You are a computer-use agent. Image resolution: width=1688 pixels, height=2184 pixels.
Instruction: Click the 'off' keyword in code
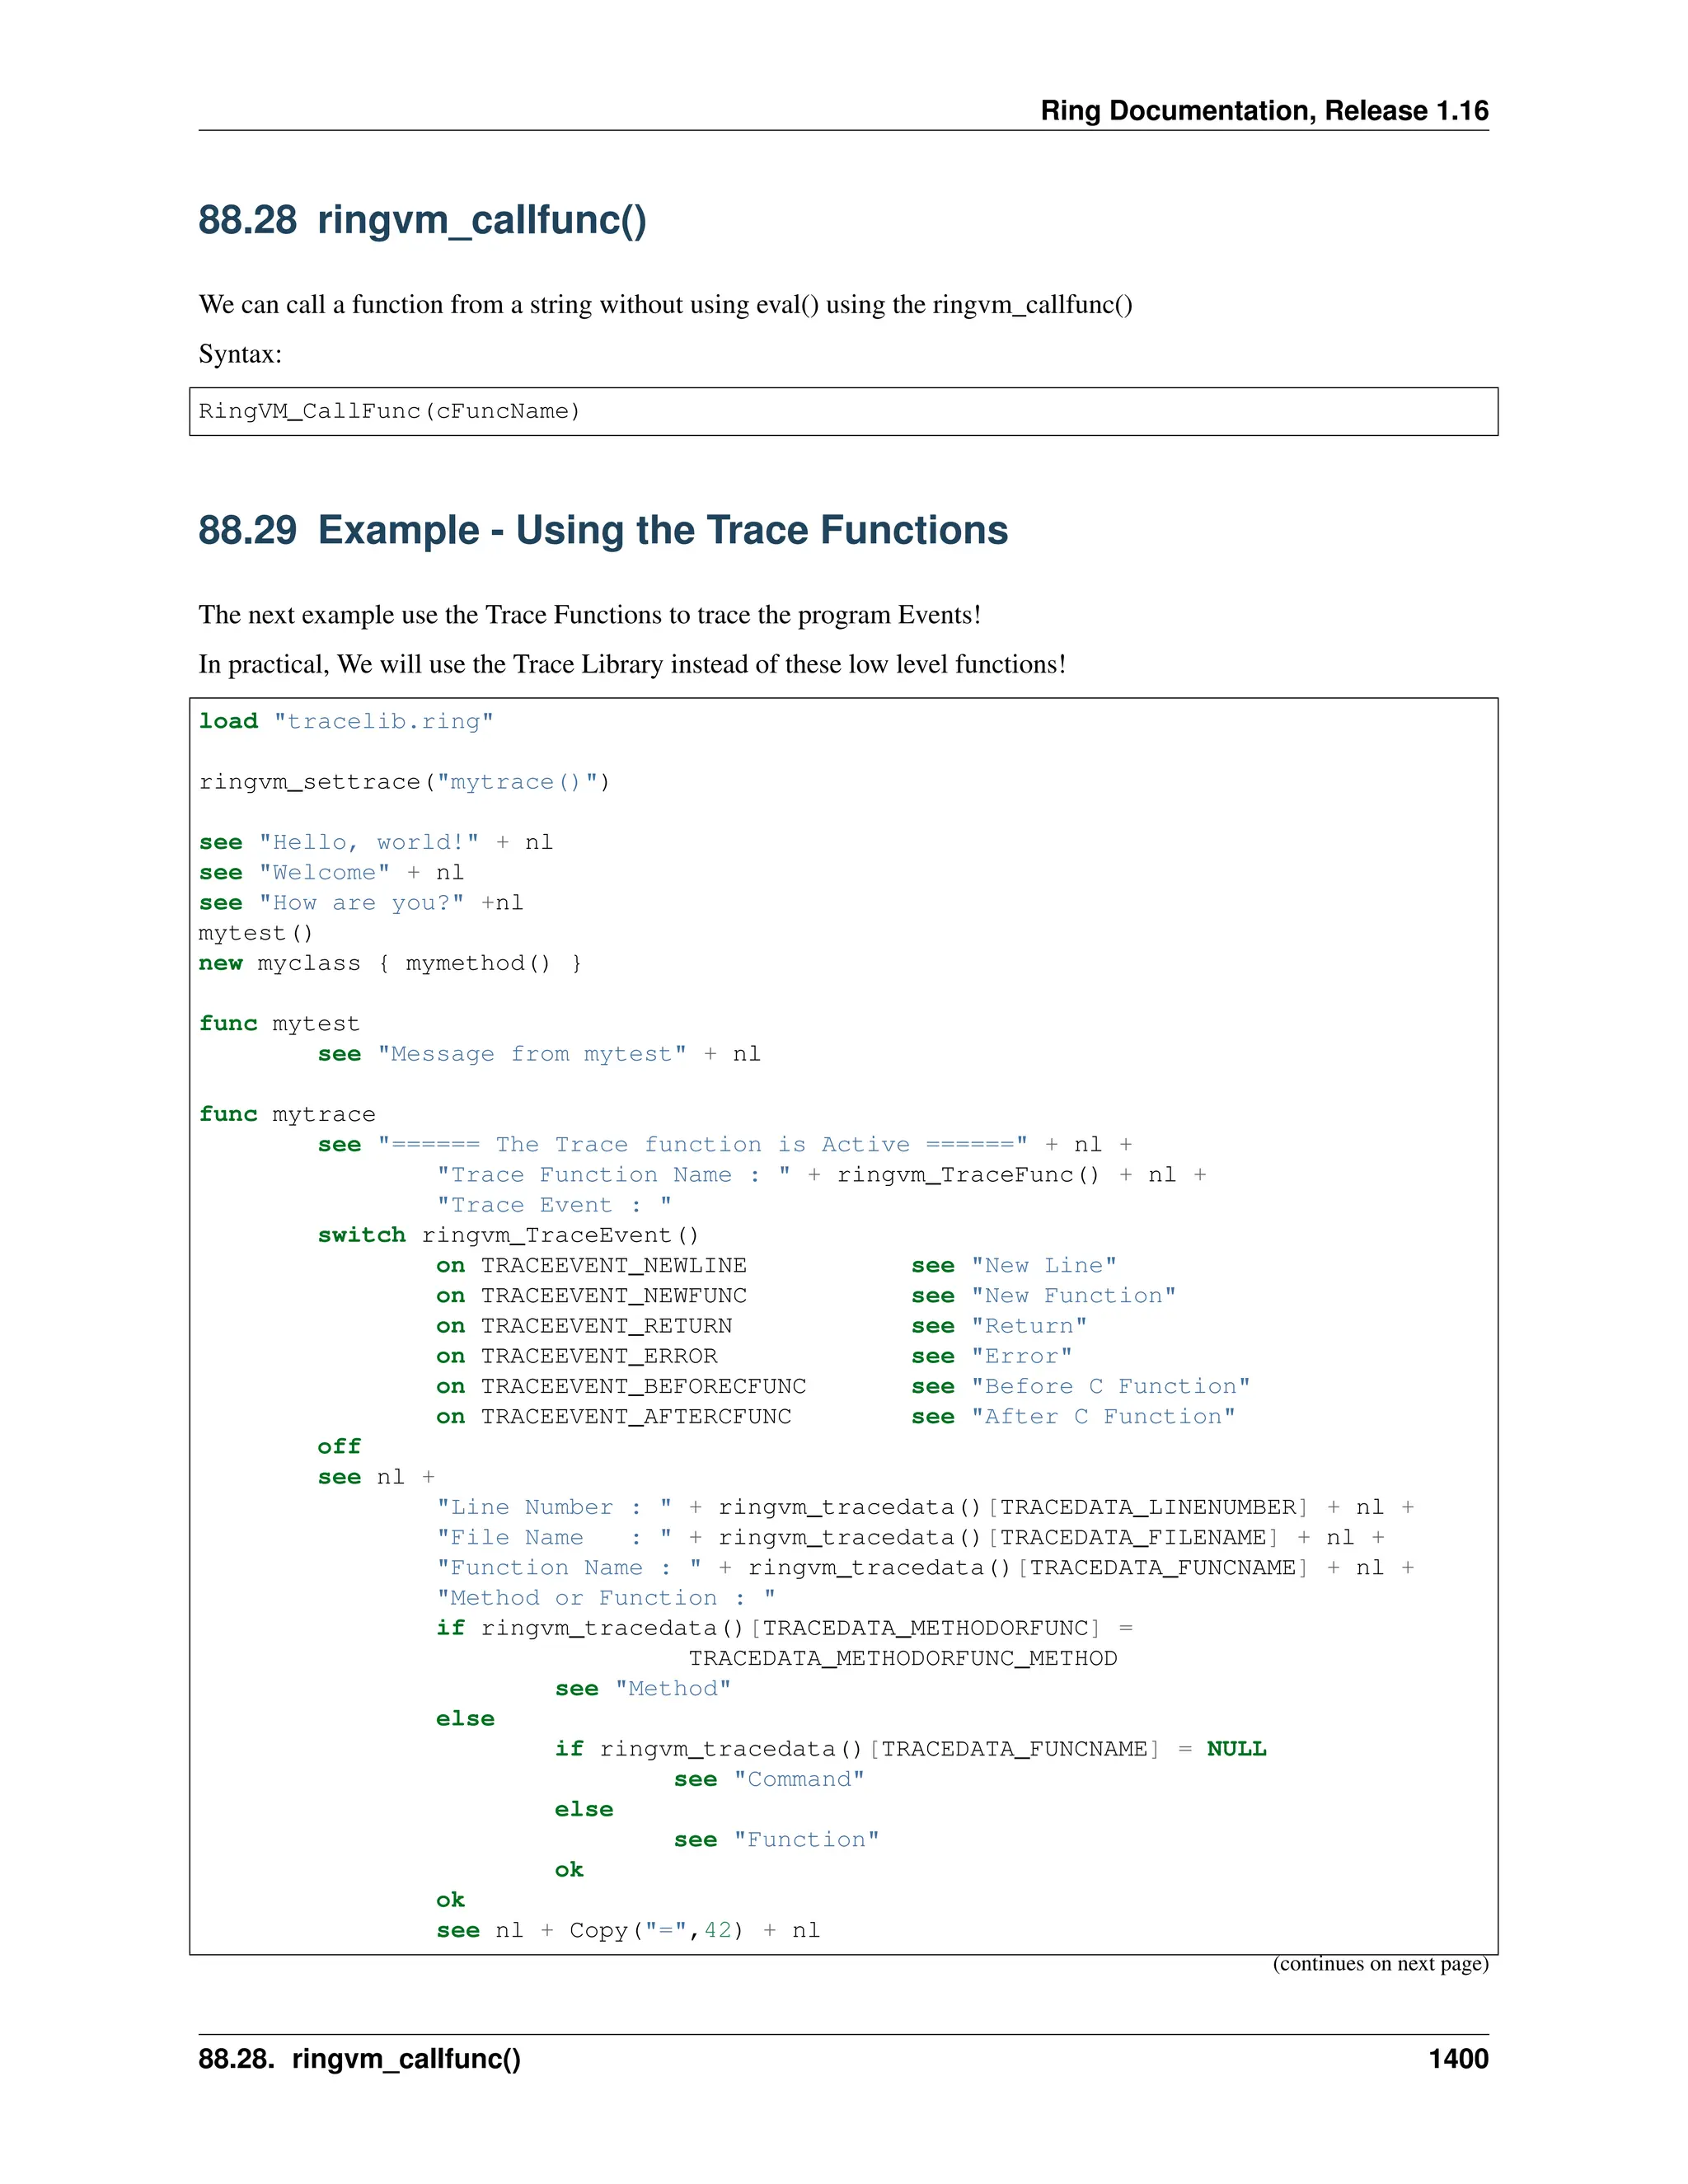[339, 1446]
